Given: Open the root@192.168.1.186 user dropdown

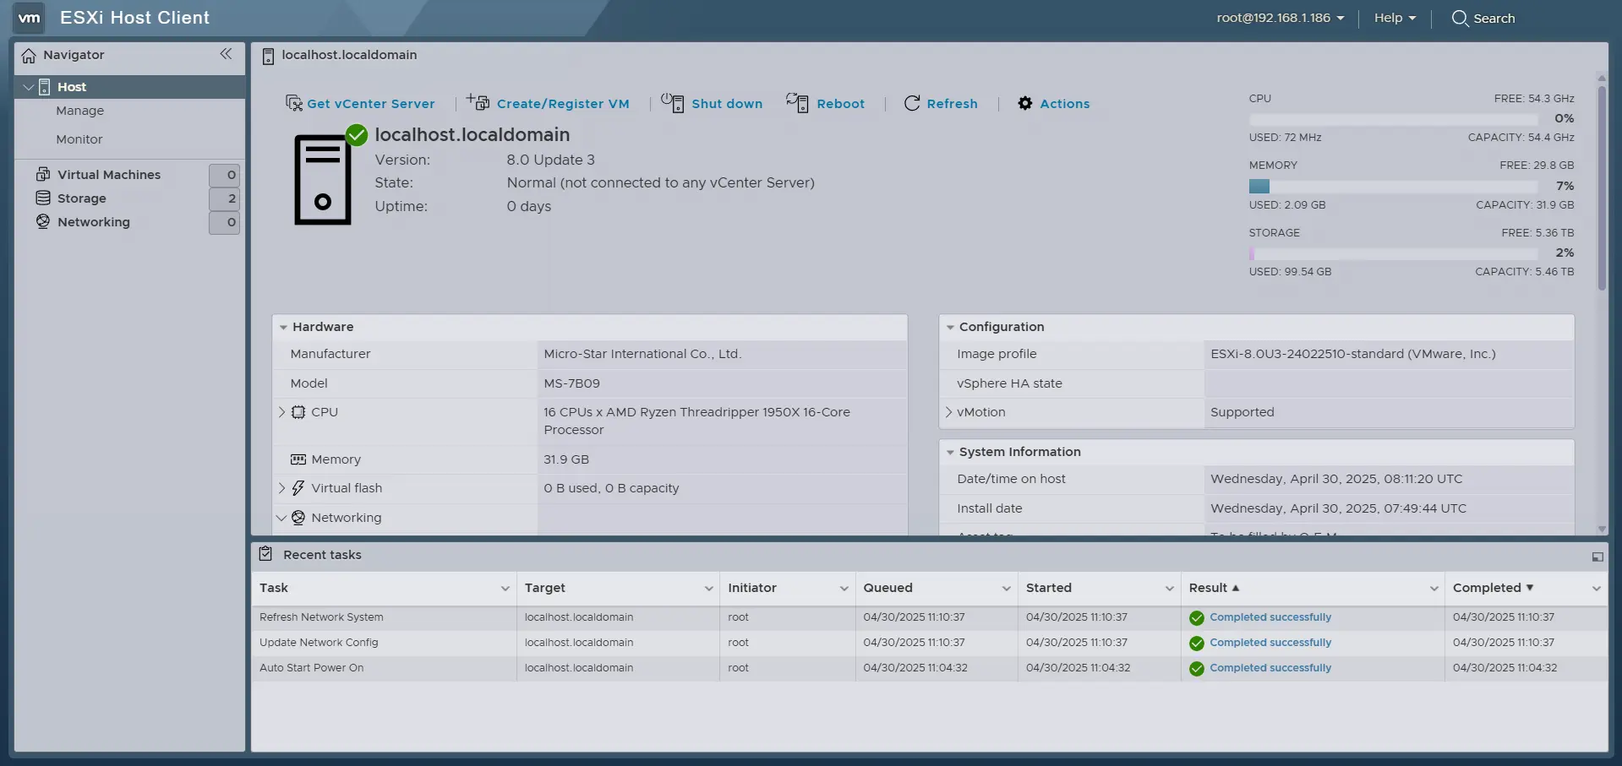Looking at the screenshot, I should pos(1280,18).
